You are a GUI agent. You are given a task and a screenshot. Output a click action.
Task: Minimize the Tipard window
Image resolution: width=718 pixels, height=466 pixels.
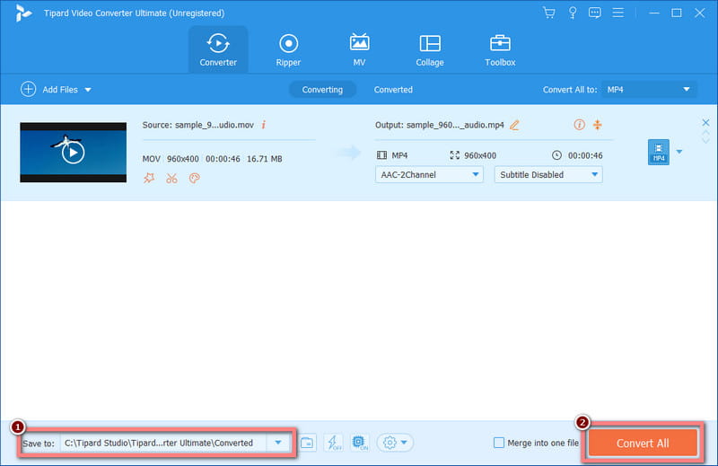pos(654,13)
